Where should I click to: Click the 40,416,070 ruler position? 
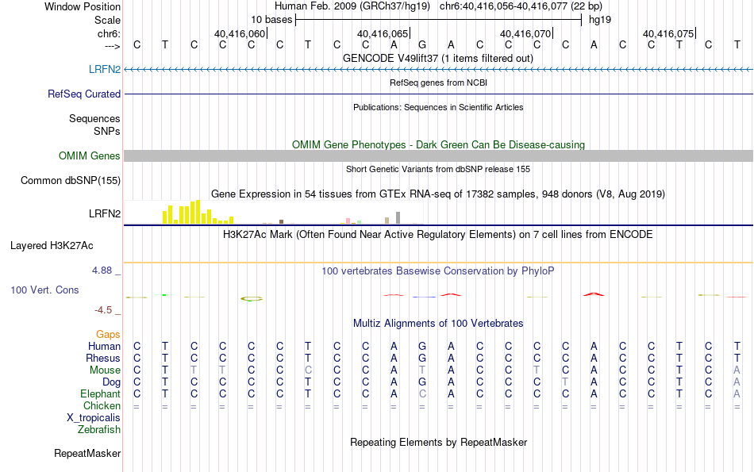pos(525,33)
